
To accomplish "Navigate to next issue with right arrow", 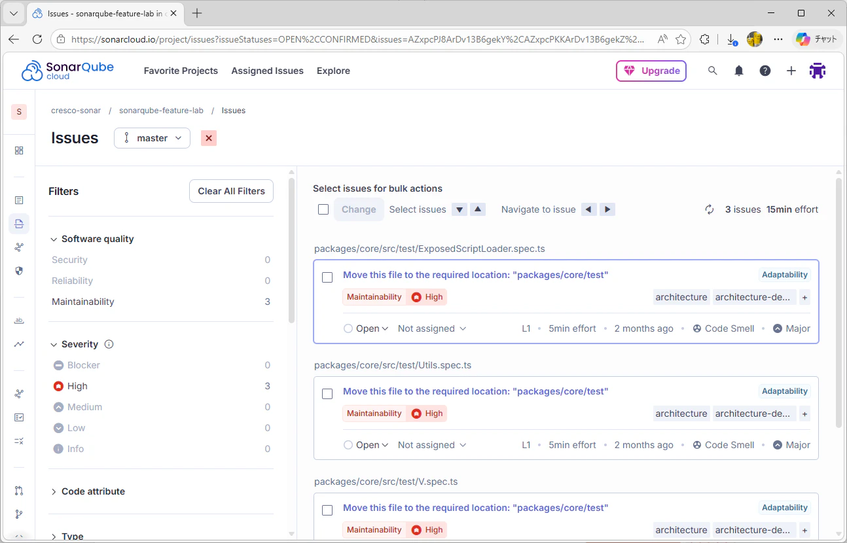I will click(x=607, y=209).
